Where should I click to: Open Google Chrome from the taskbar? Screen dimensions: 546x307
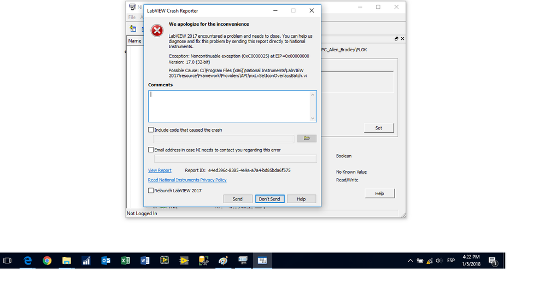coord(47,261)
